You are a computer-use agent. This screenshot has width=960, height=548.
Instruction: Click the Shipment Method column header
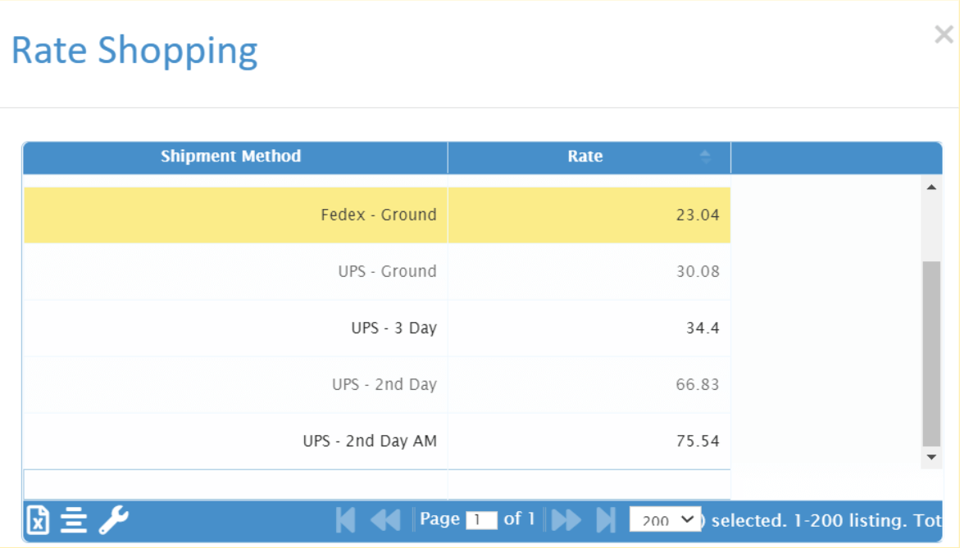pyautogui.click(x=235, y=157)
